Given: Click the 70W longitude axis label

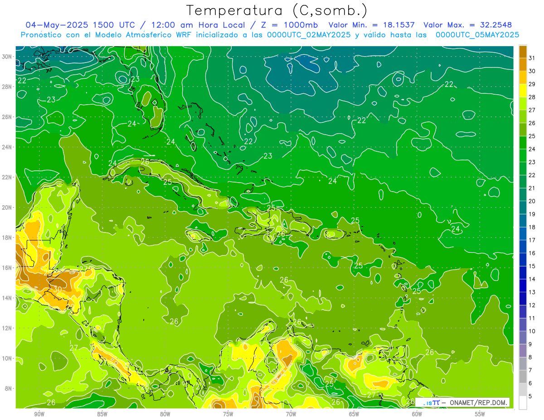Looking at the screenshot, I should click(x=291, y=414).
